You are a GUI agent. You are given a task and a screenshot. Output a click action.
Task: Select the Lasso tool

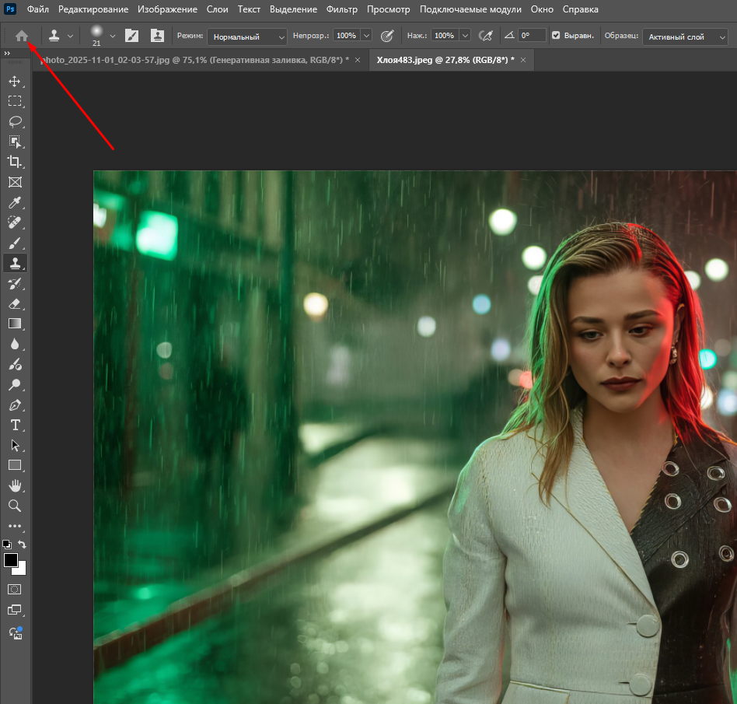point(15,121)
